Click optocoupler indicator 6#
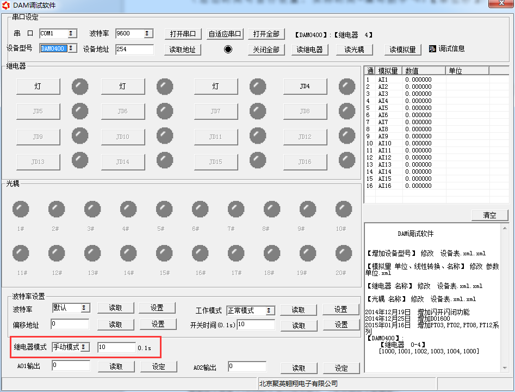Screen dimensions: 515x392 click(200, 209)
